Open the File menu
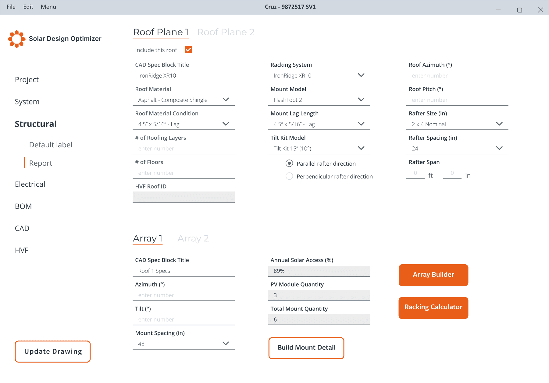 11,7
